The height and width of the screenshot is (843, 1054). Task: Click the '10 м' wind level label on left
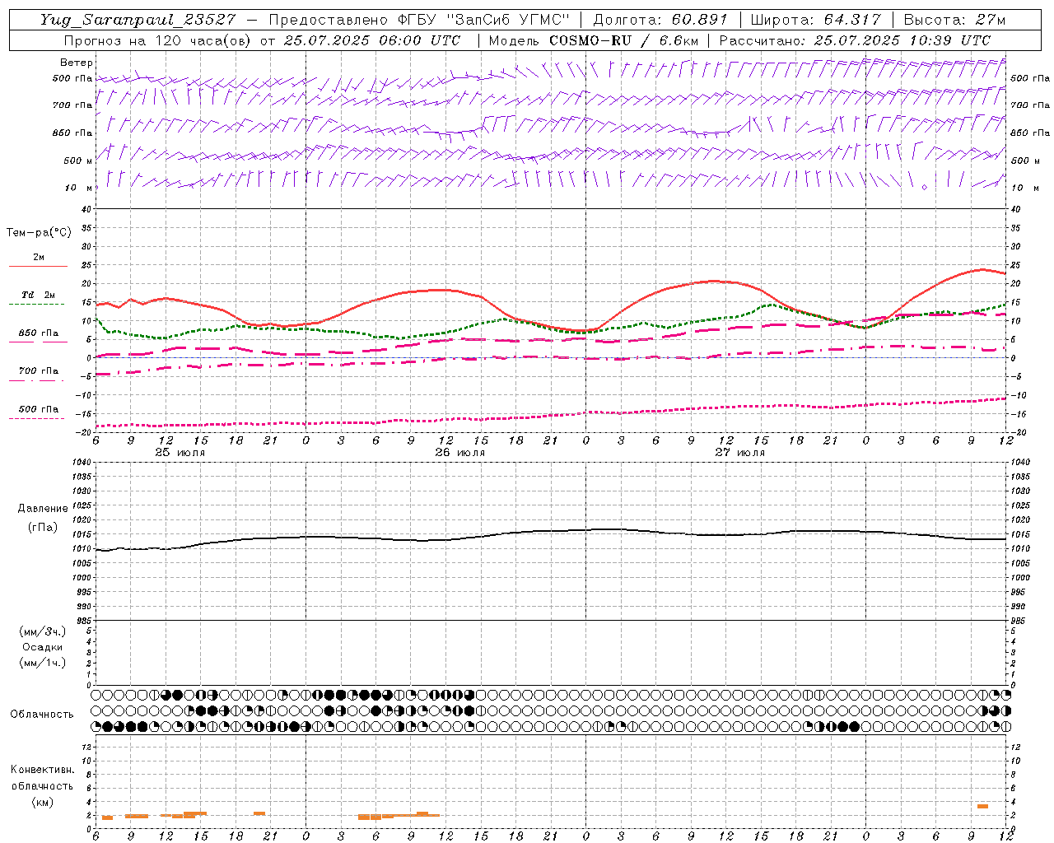(79, 188)
